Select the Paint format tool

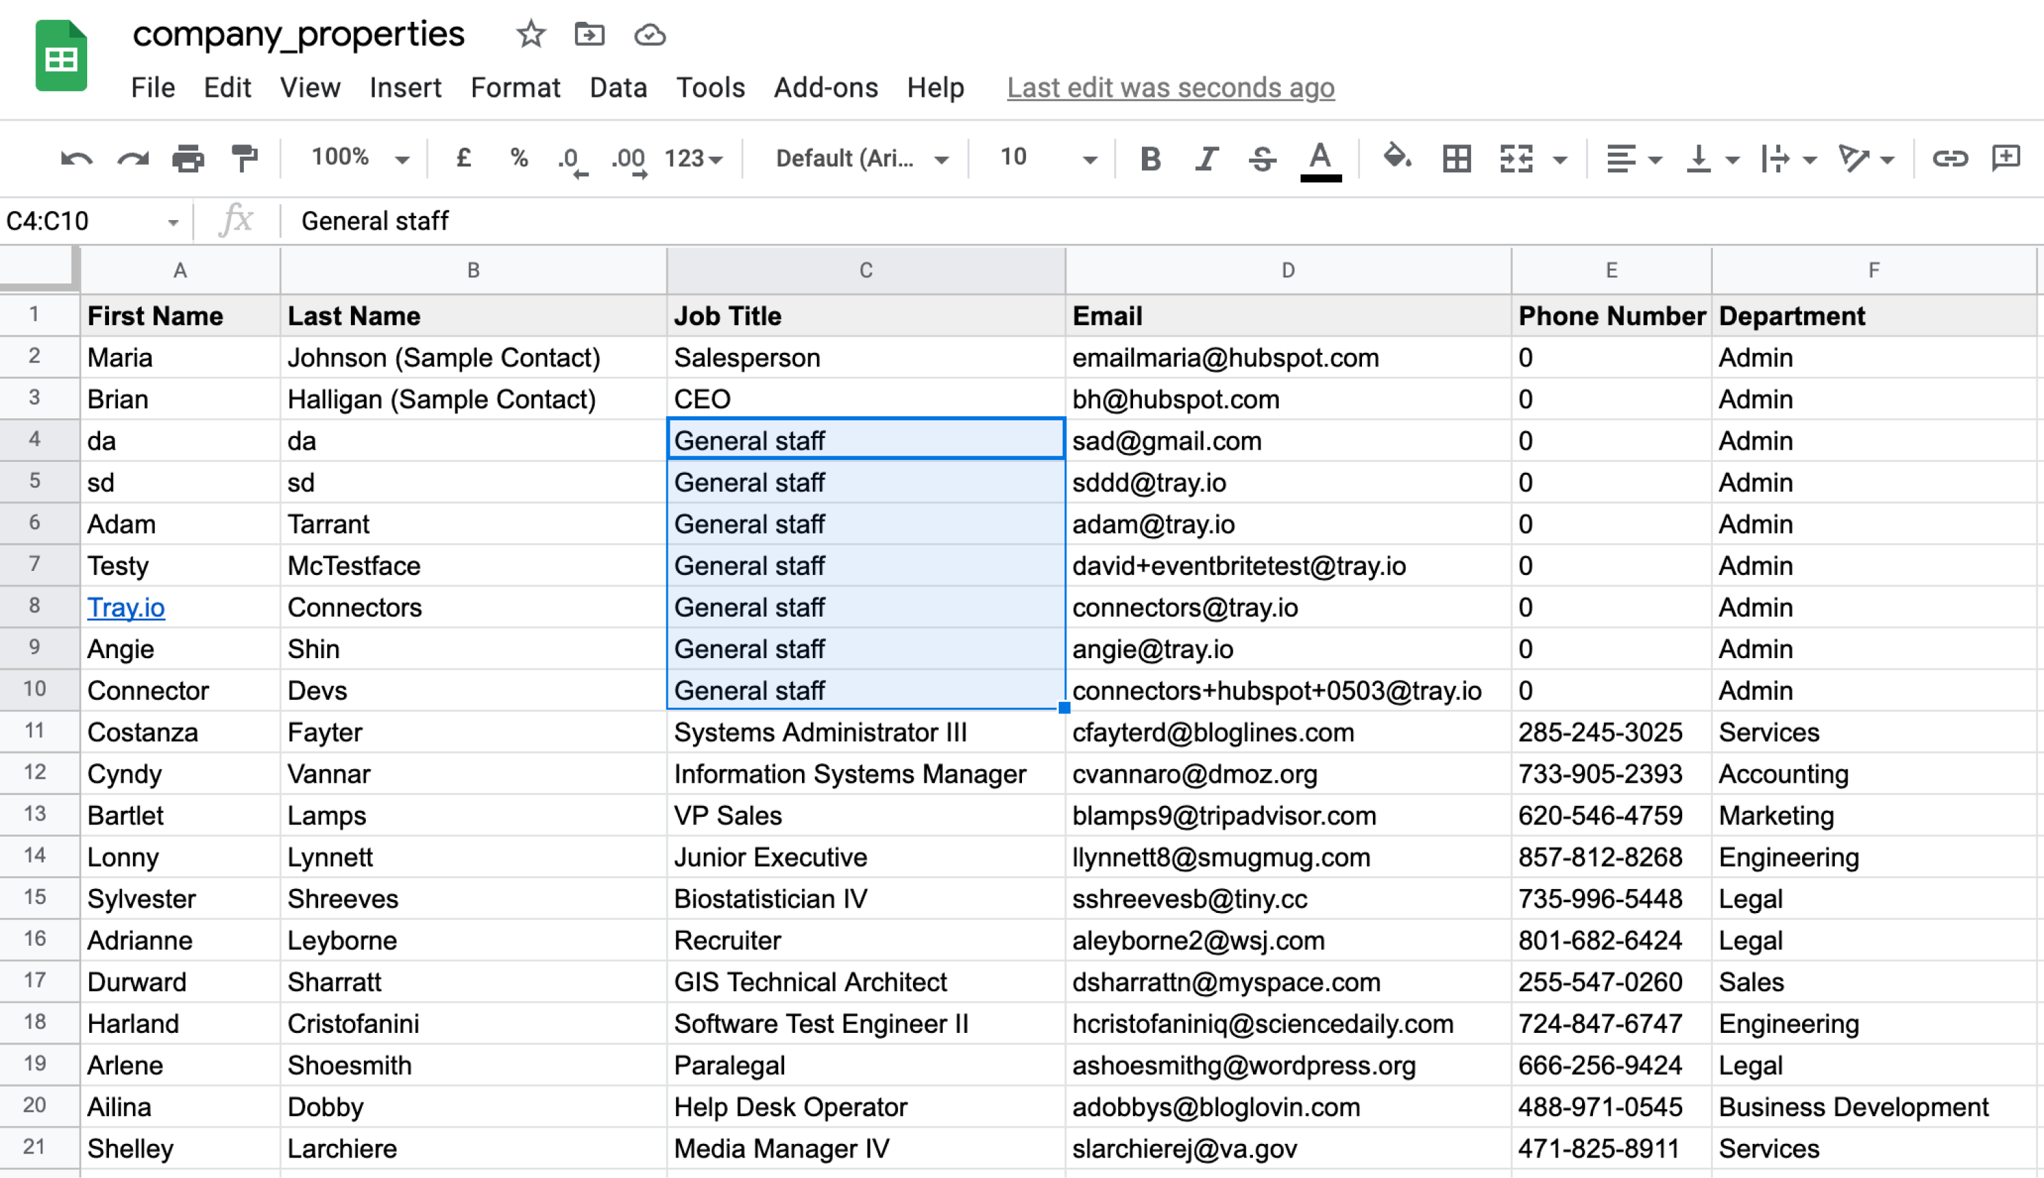[x=243, y=159]
